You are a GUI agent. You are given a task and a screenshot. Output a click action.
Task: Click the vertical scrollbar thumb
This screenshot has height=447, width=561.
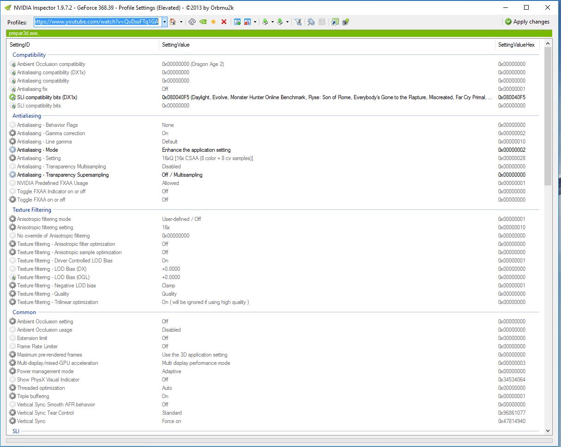[548, 116]
